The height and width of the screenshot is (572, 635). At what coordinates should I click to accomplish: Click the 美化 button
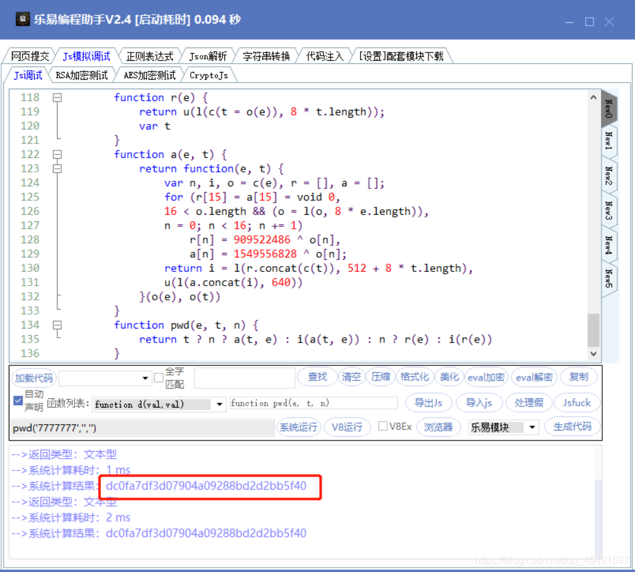(x=449, y=377)
